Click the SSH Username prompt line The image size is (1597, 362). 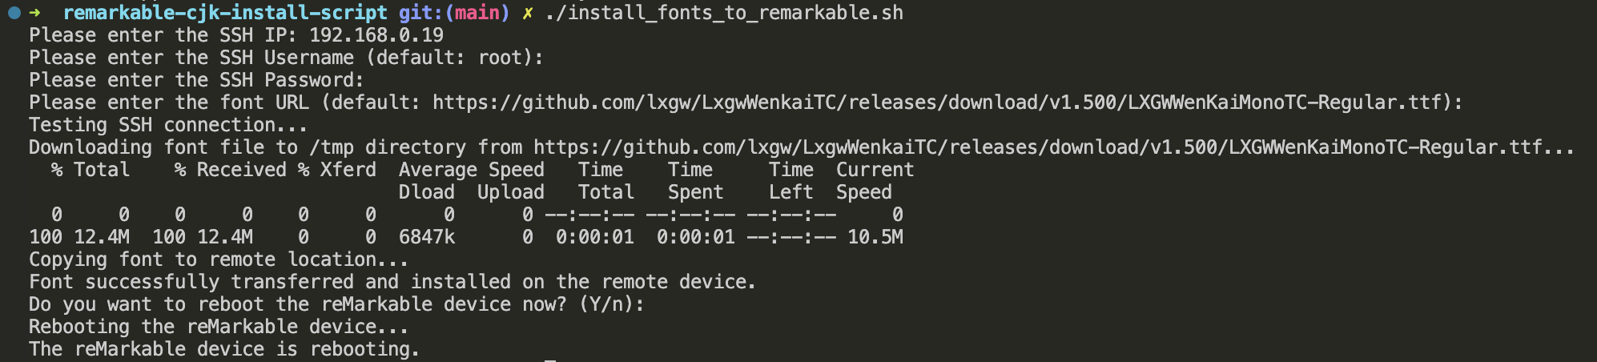point(286,58)
